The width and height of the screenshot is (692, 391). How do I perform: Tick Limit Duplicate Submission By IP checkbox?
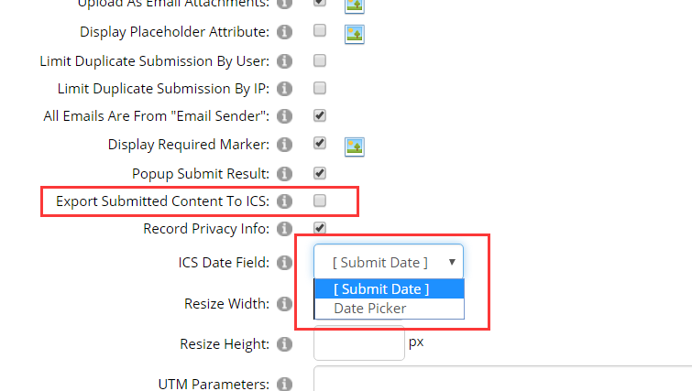pos(320,88)
